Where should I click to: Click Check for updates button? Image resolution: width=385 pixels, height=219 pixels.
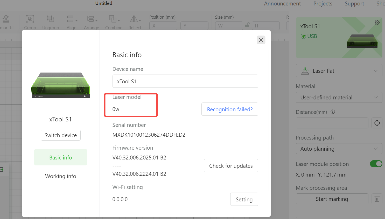tap(231, 166)
